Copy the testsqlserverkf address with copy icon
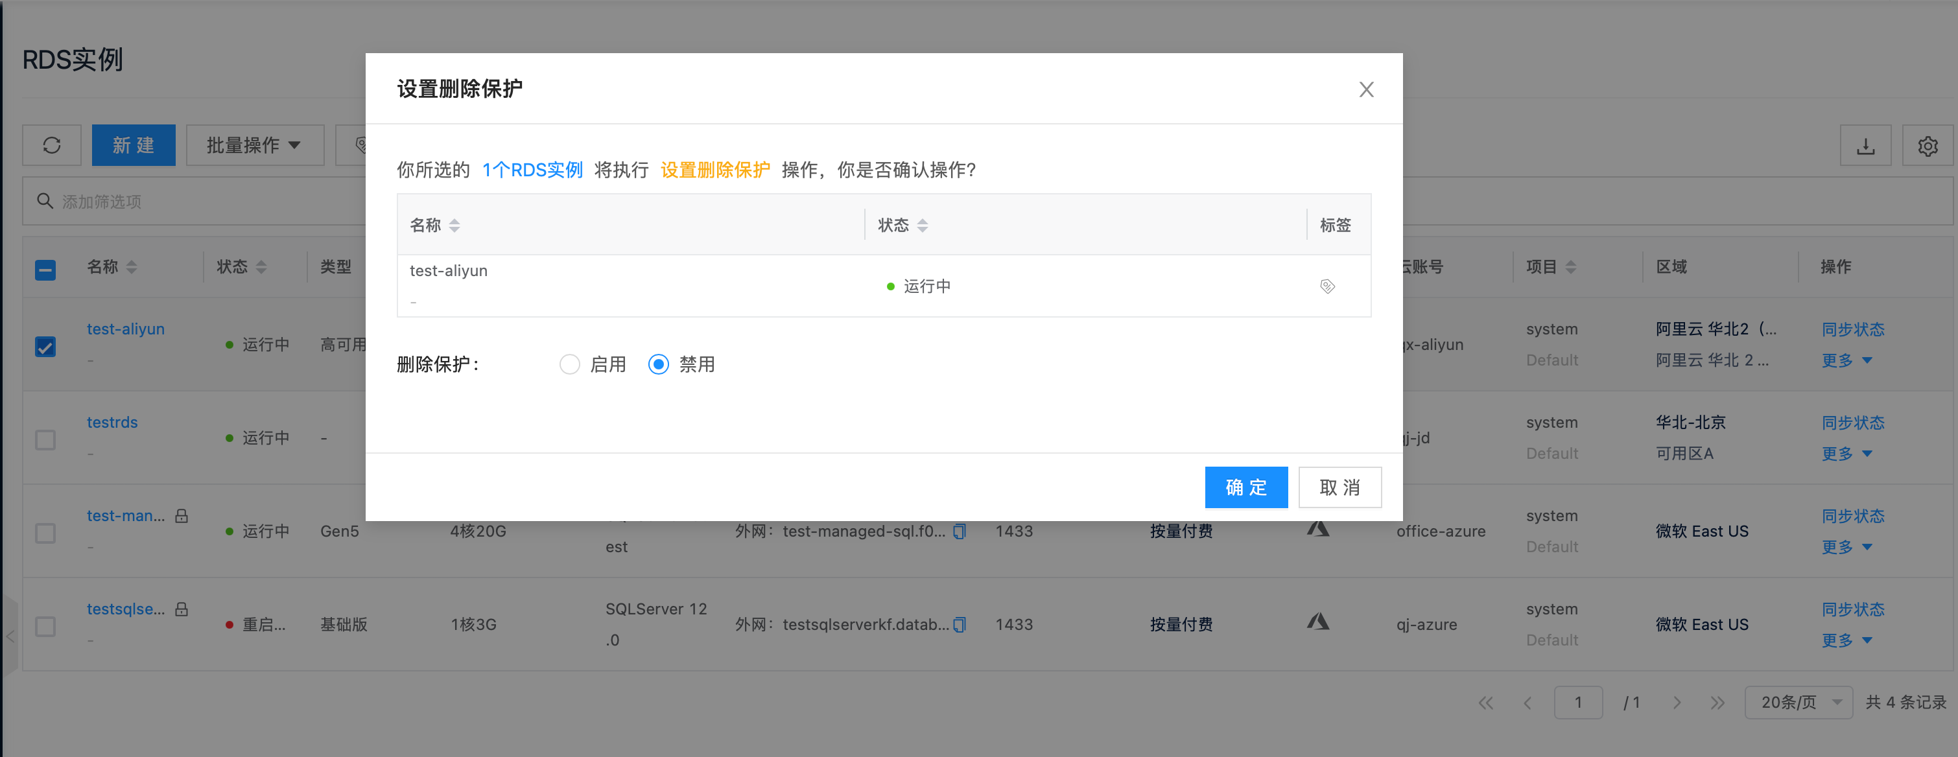The image size is (1958, 757). [x=960, y=625]
